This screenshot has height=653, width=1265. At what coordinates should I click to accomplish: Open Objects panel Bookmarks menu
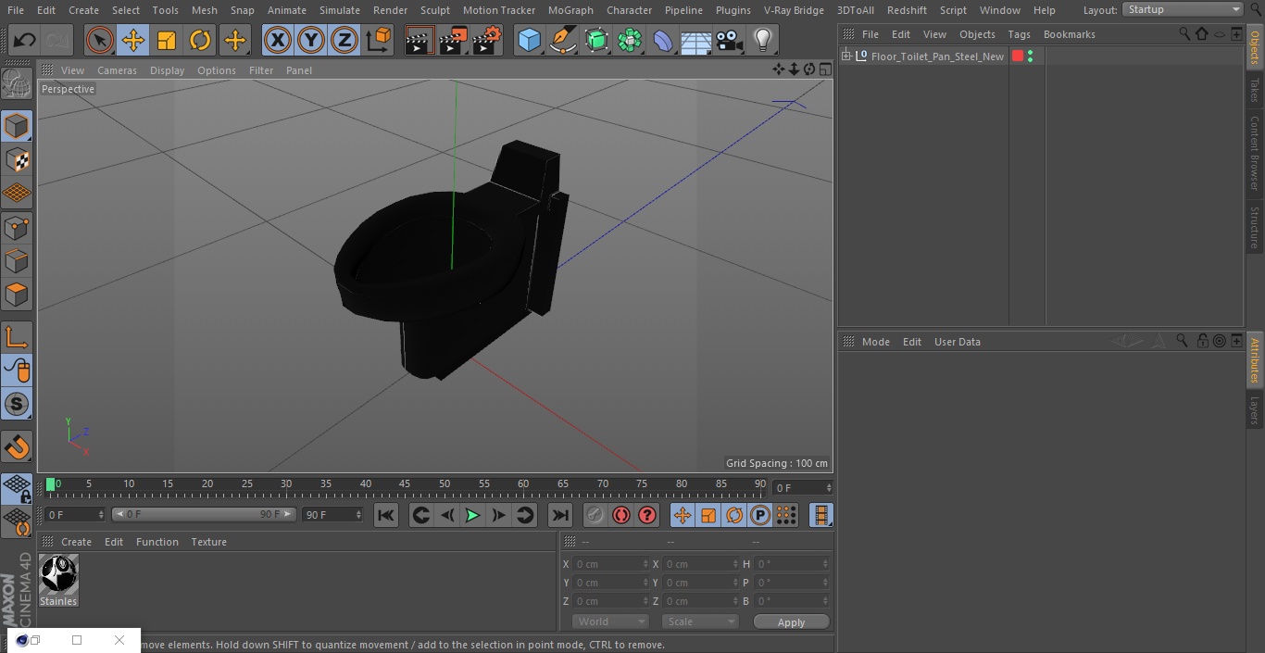point(1069,34)
